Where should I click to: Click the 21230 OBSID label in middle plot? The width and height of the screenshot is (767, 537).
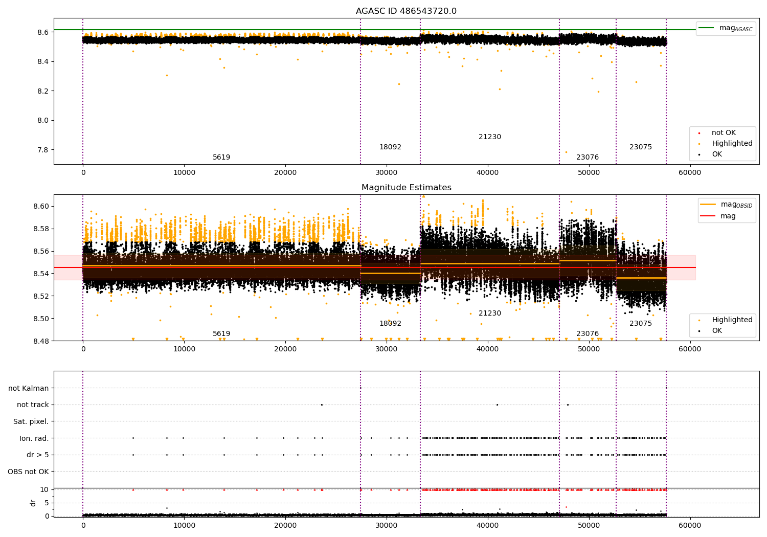489,314
